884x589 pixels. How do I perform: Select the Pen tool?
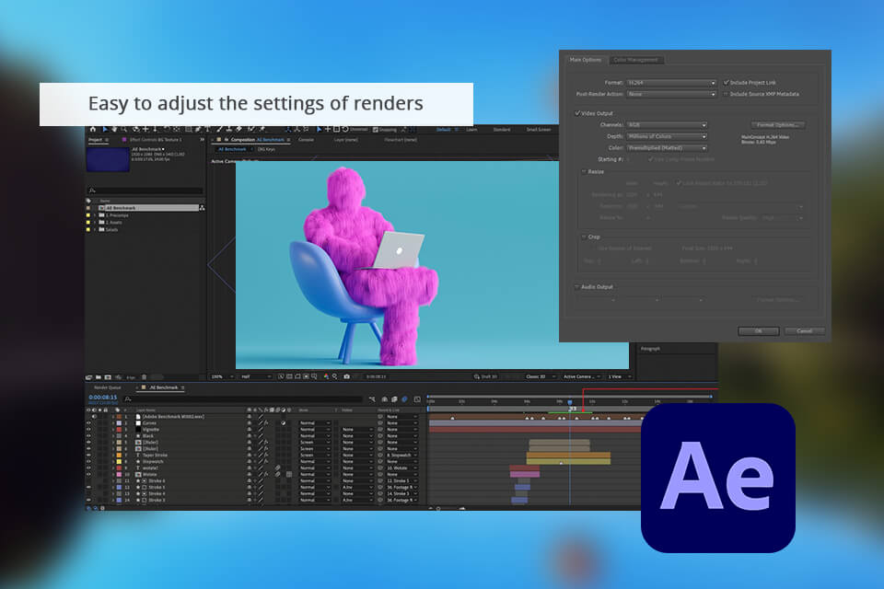click(x=197, y=129)
